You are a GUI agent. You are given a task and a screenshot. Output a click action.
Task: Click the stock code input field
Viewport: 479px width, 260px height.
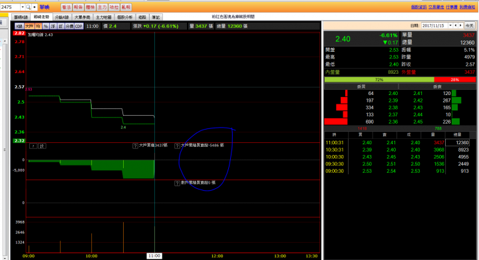coord(11,7)
